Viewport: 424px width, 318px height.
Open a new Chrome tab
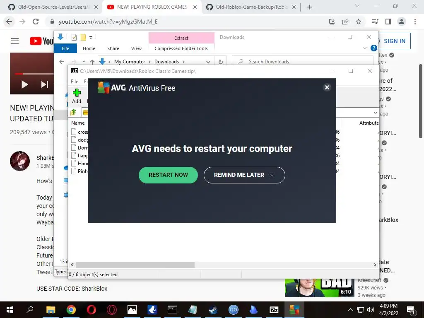click(310, 7)
